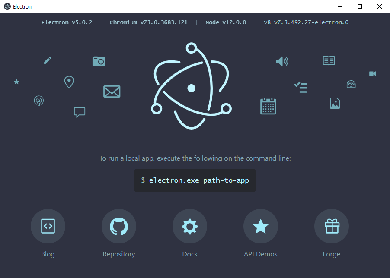
Task: Click the floating camera icon
Action: 99,61
